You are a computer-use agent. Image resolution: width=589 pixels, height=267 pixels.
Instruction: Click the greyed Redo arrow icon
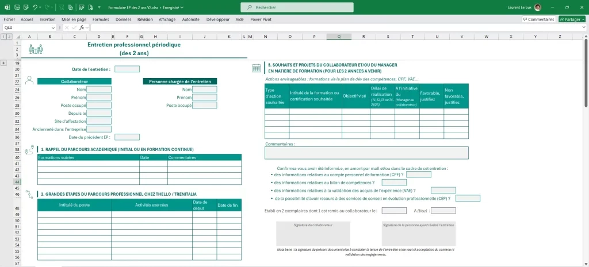point(47,7)
